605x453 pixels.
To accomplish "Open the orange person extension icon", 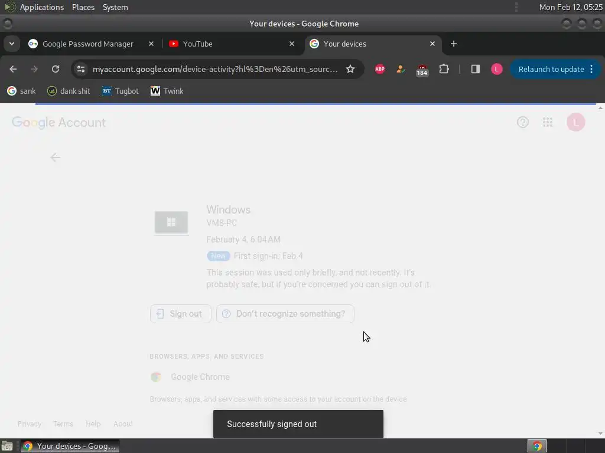I will tap(401, 70).
